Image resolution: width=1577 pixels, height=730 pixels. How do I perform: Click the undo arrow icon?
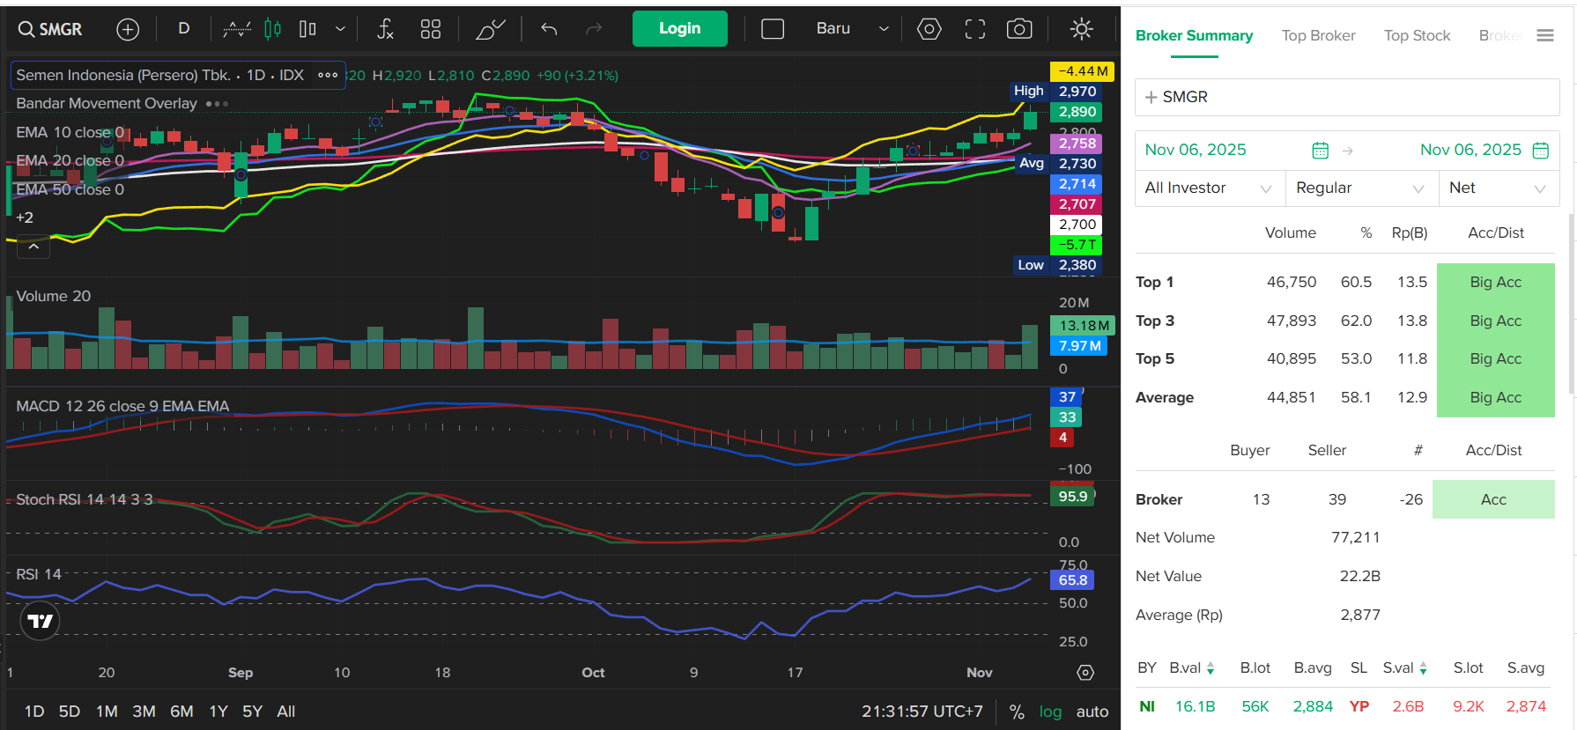coord(549,29)
